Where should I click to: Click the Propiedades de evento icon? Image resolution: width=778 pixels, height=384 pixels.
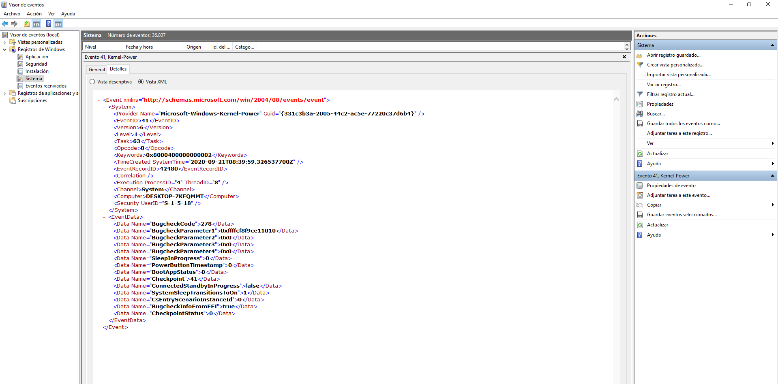(x=640, y=186)
